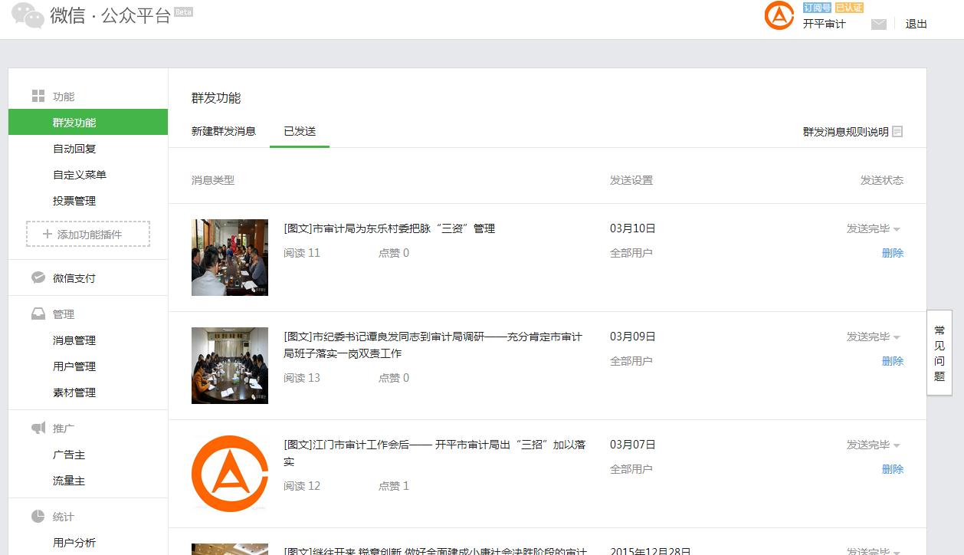Open 群发消息规则说明 link
Image resolution: width=964 pixels, height=555 pixels.
click(846, 132)
